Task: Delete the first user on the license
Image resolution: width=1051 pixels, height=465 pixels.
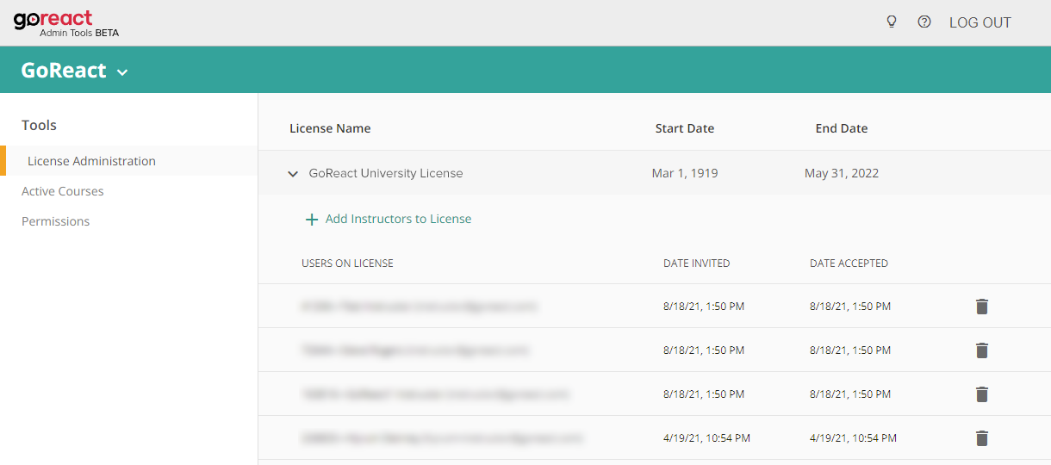Action: (981, 307)
